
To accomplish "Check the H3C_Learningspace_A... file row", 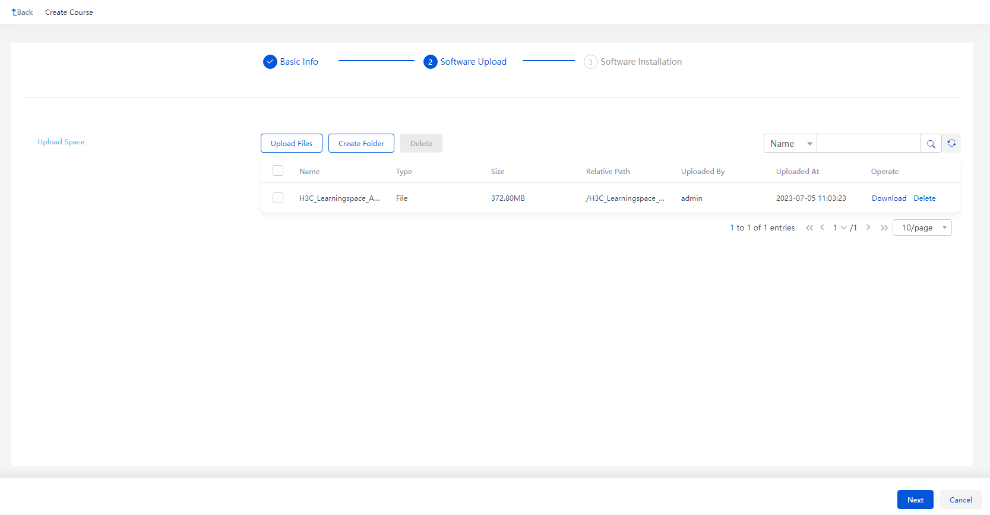I will click(278, 198).
